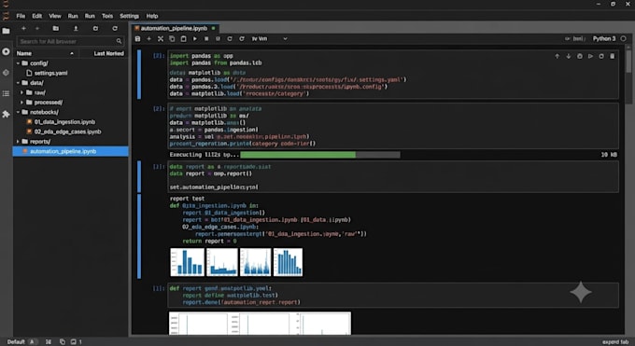Open the Tools menu labelled Tols

[107, 16]
